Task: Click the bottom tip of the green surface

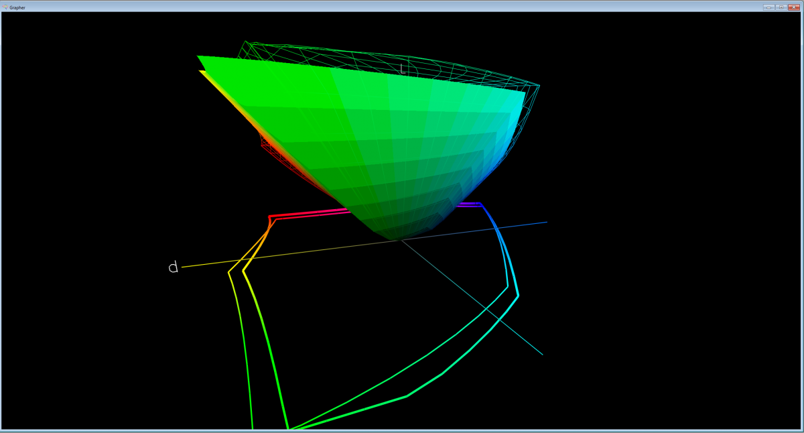Action: 396,239
